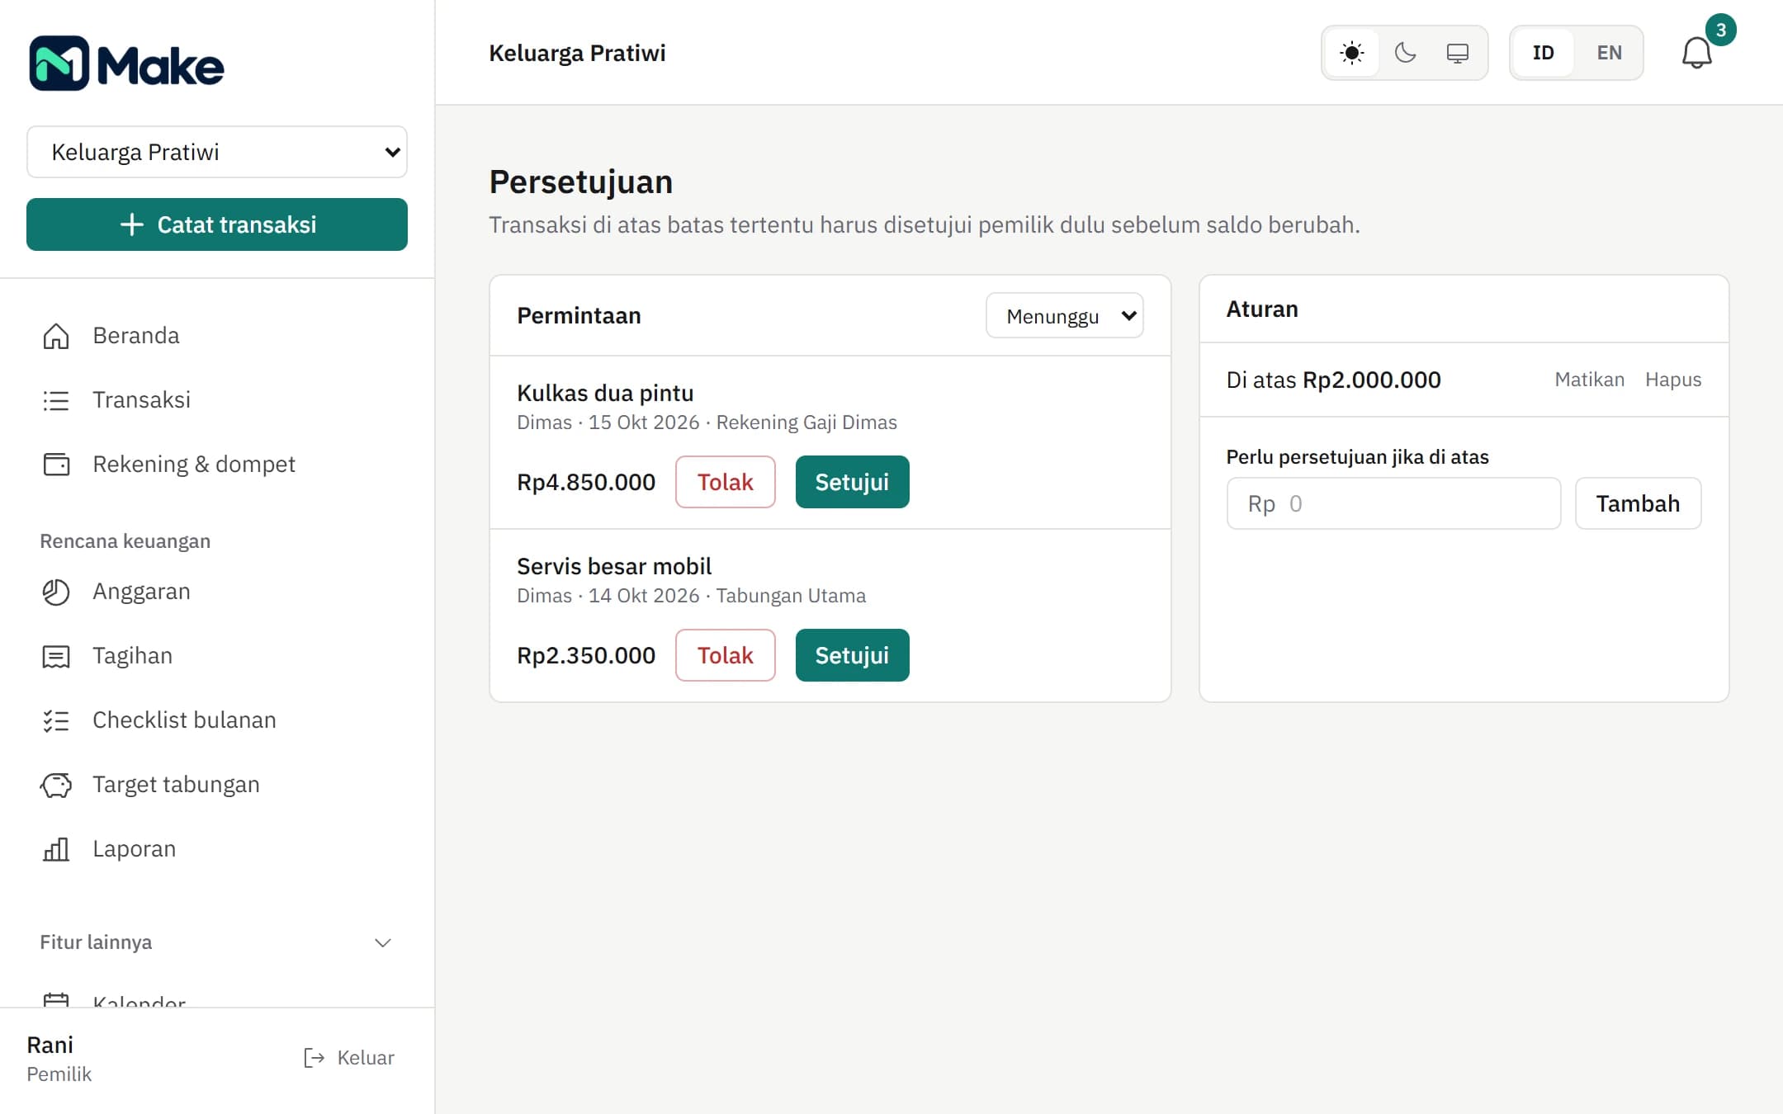1783x1114 pixels.
Task: Open Beranda home icon
Action: point(56,336)
